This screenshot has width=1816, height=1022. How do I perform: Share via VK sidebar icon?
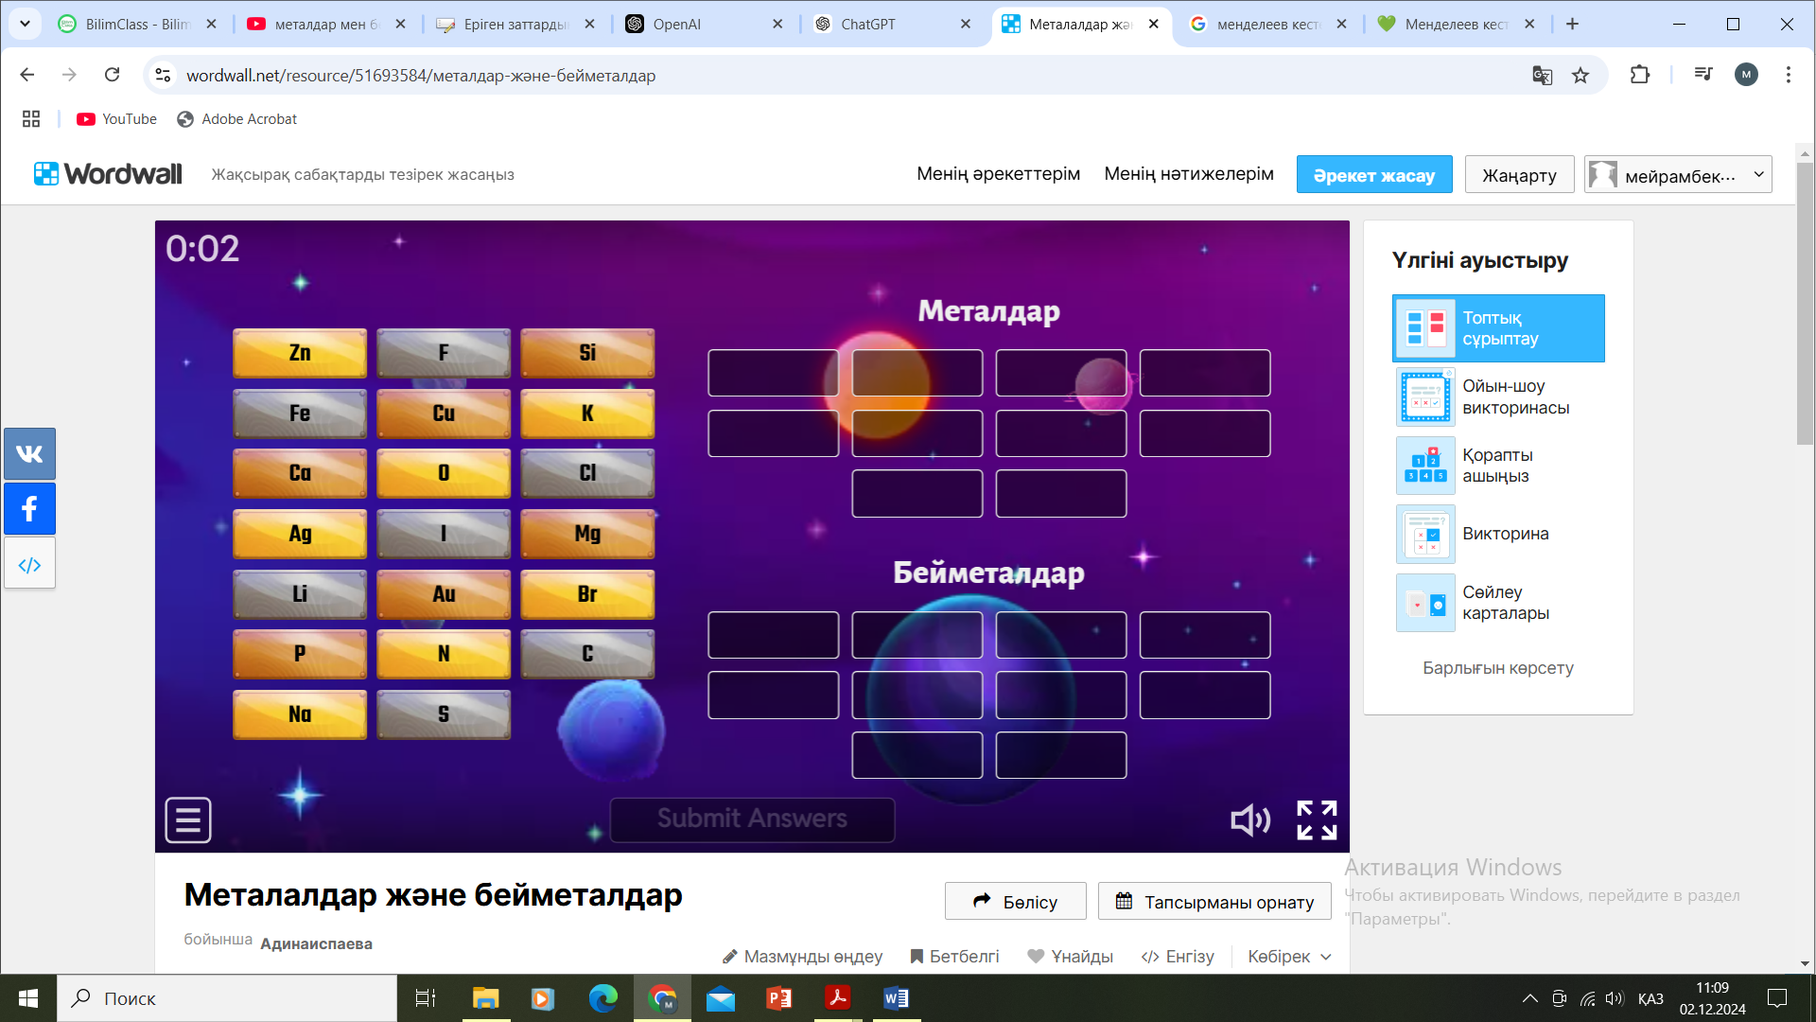tap(29, 453)
